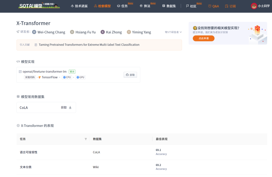Click the emoji icon in the request banner

point(195,28)
